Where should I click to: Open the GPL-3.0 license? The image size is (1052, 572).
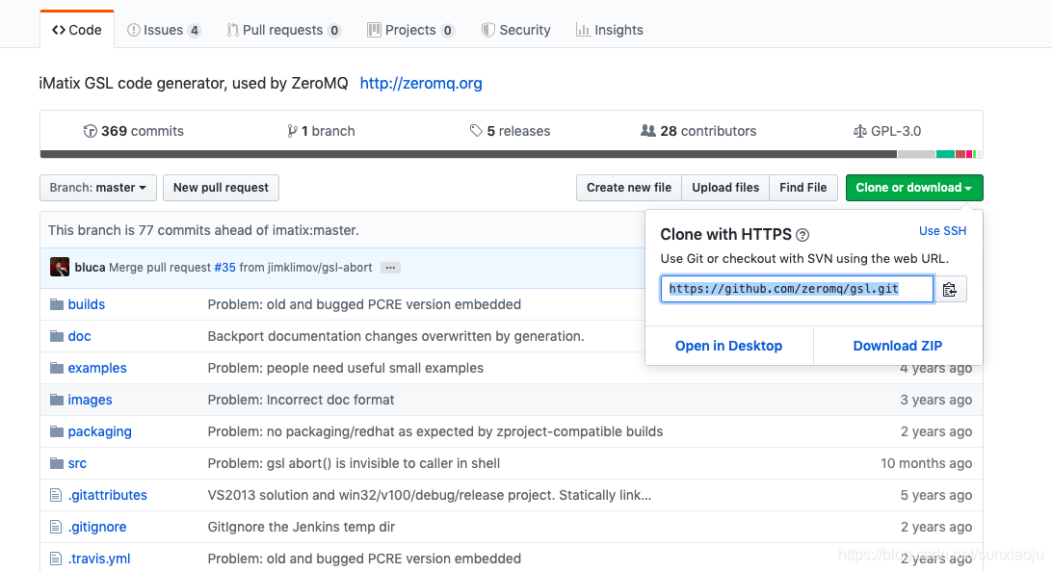[887, 131]
